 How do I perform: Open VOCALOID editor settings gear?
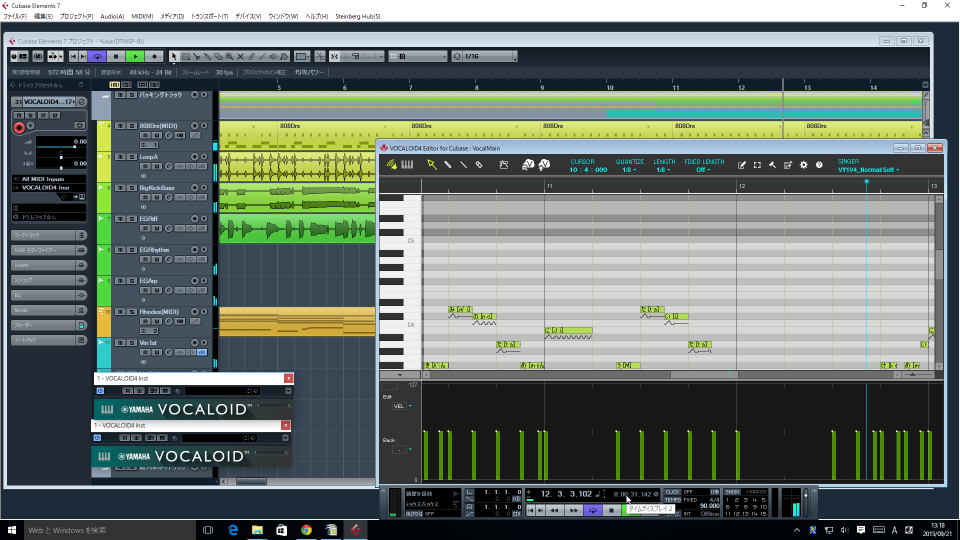[x=803, y=165]
